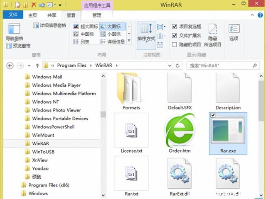Select WinToUSB folder in tree

click(x=43, y=152)
